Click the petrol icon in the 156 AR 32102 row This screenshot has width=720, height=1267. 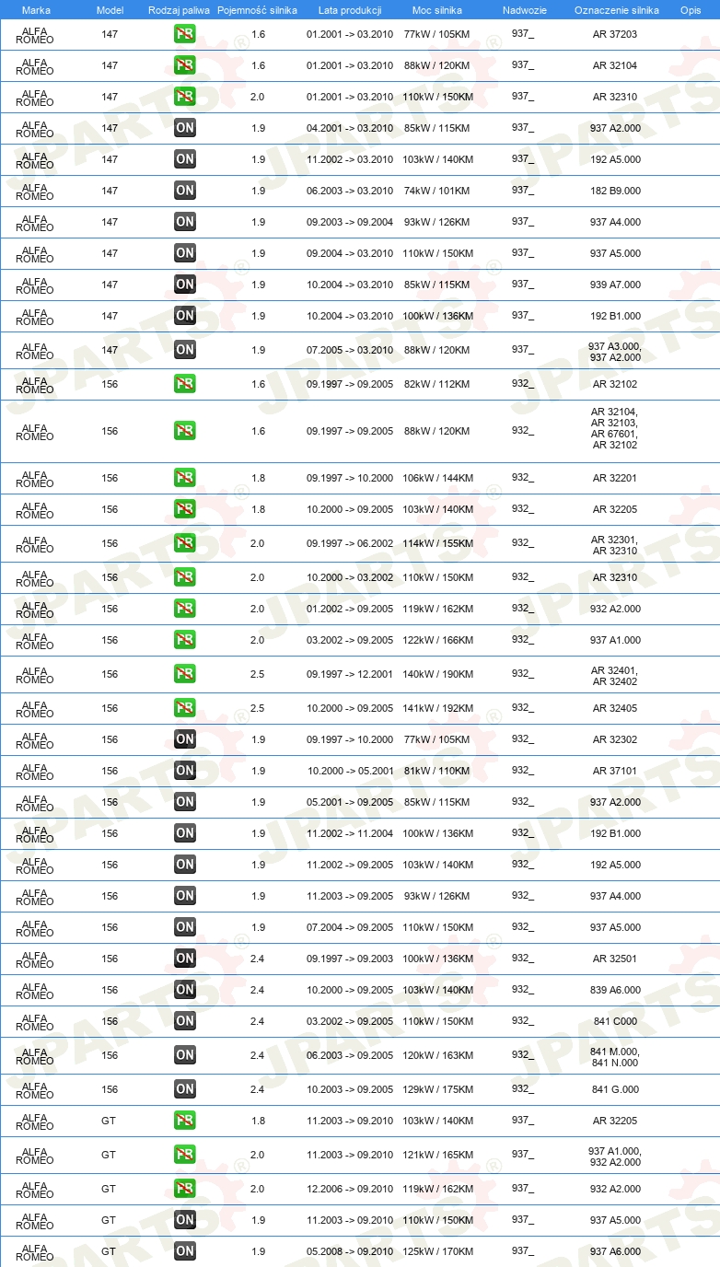[185, 385]
